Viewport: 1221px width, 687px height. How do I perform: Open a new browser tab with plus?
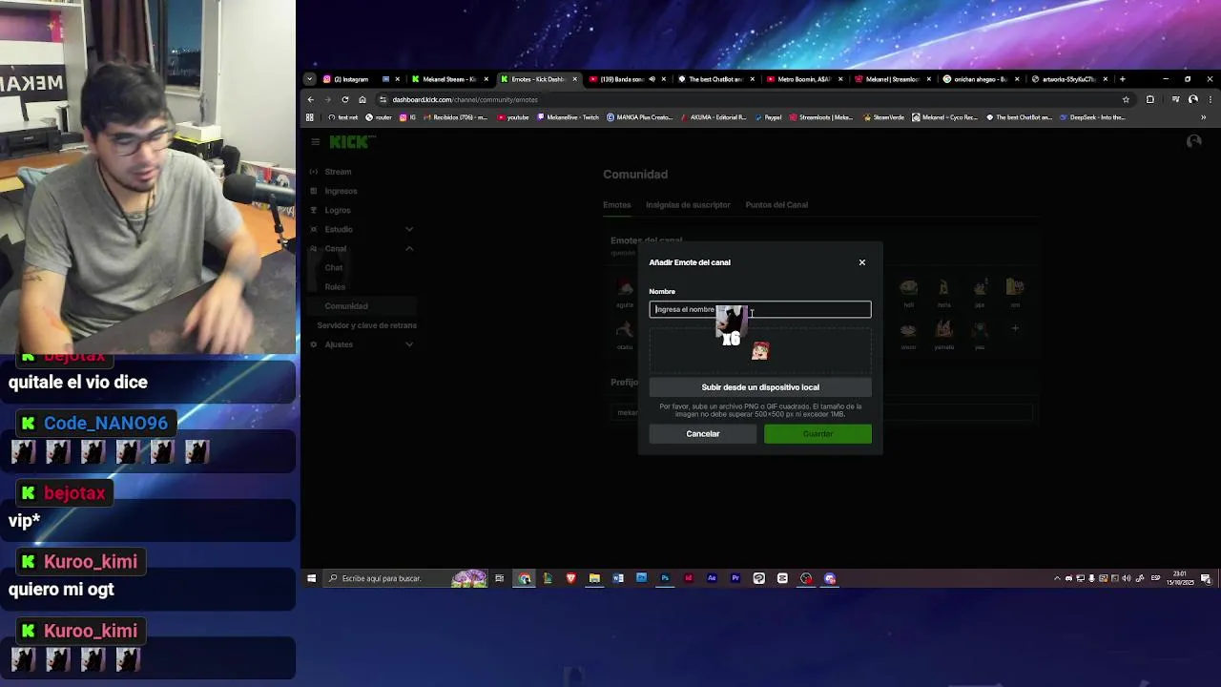pyautogui.click(x=1122, y=79)
